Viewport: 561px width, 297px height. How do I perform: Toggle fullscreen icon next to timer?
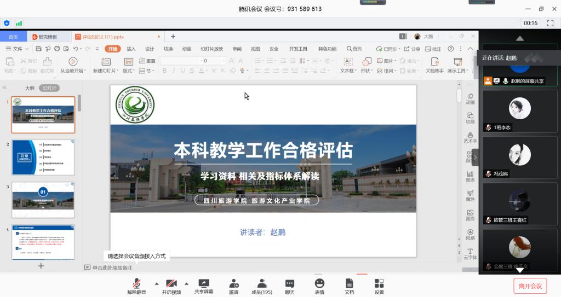[550, 23]
